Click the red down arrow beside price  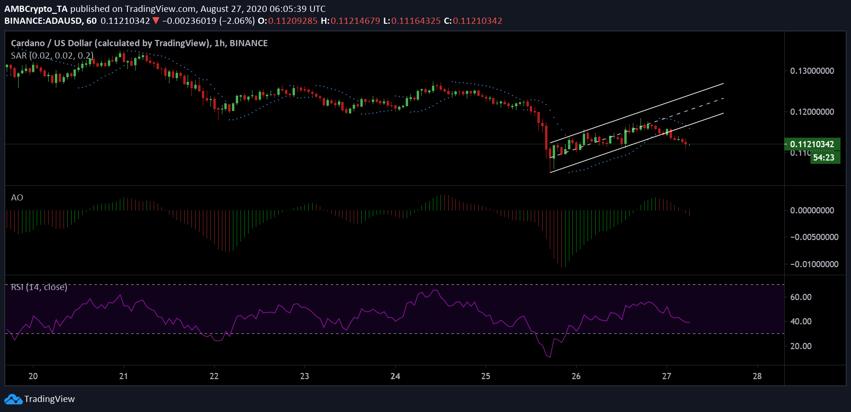(x=156, y=21)
